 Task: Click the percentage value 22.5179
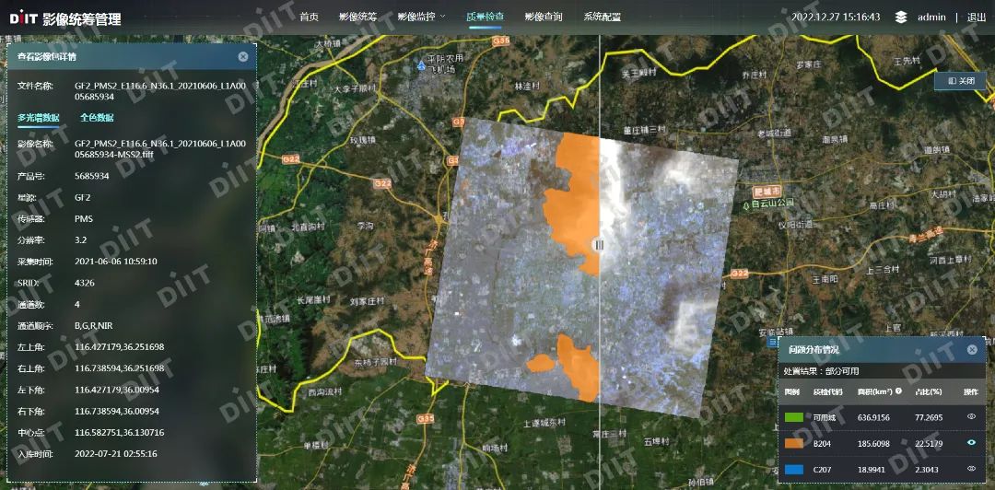929,443
